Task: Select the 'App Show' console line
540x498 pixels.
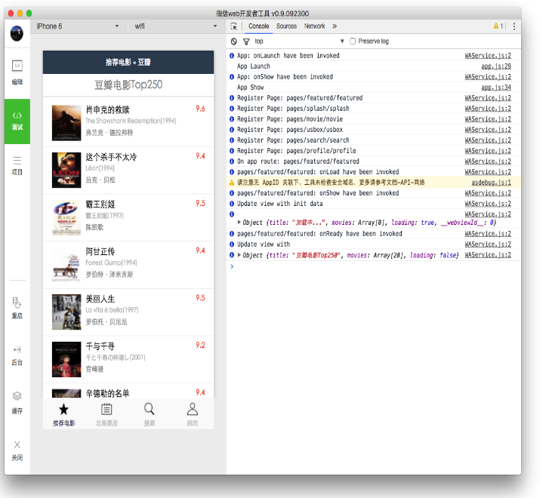Action: coord(251,88)
